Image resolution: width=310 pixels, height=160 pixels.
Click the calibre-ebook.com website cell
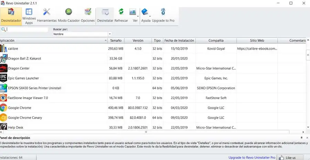coord(257,49)
